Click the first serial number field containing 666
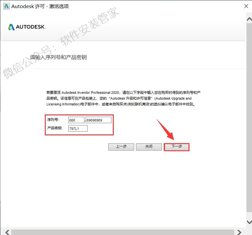Screen dimensions: 252x235 click(x=76, y=120)
